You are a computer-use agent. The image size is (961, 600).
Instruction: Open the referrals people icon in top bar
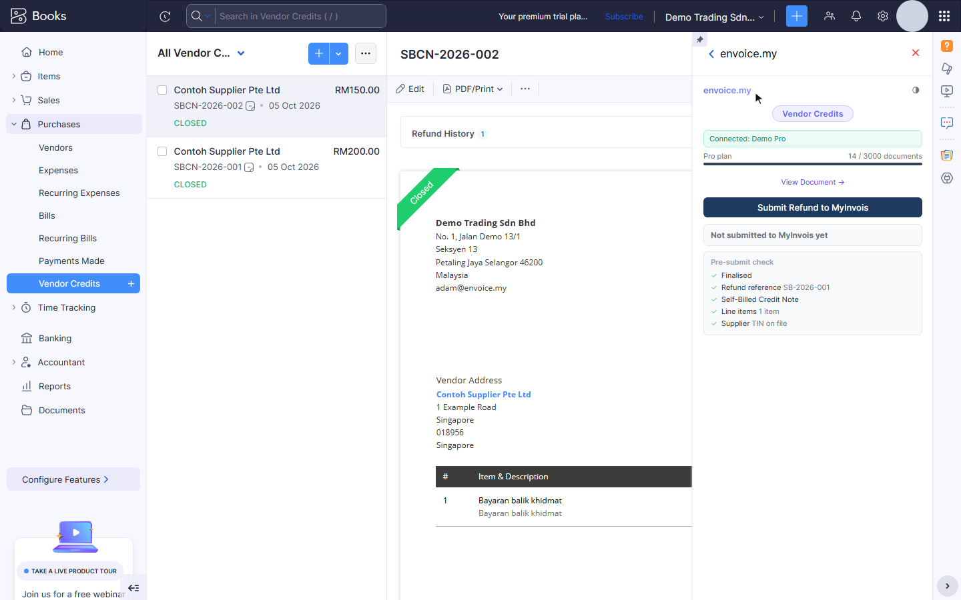(830, 16)
